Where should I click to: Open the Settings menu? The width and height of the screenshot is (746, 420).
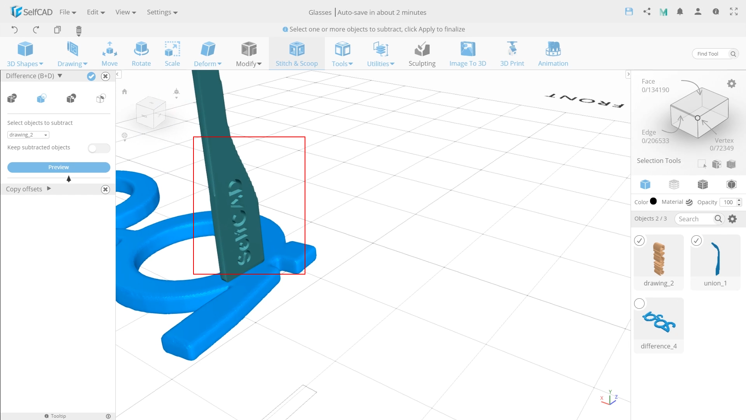coord(162,12)
